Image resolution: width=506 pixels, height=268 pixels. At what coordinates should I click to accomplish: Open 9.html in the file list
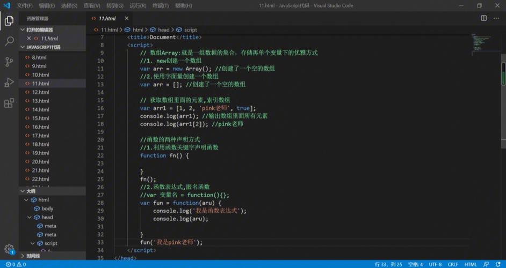click(52, 66)
